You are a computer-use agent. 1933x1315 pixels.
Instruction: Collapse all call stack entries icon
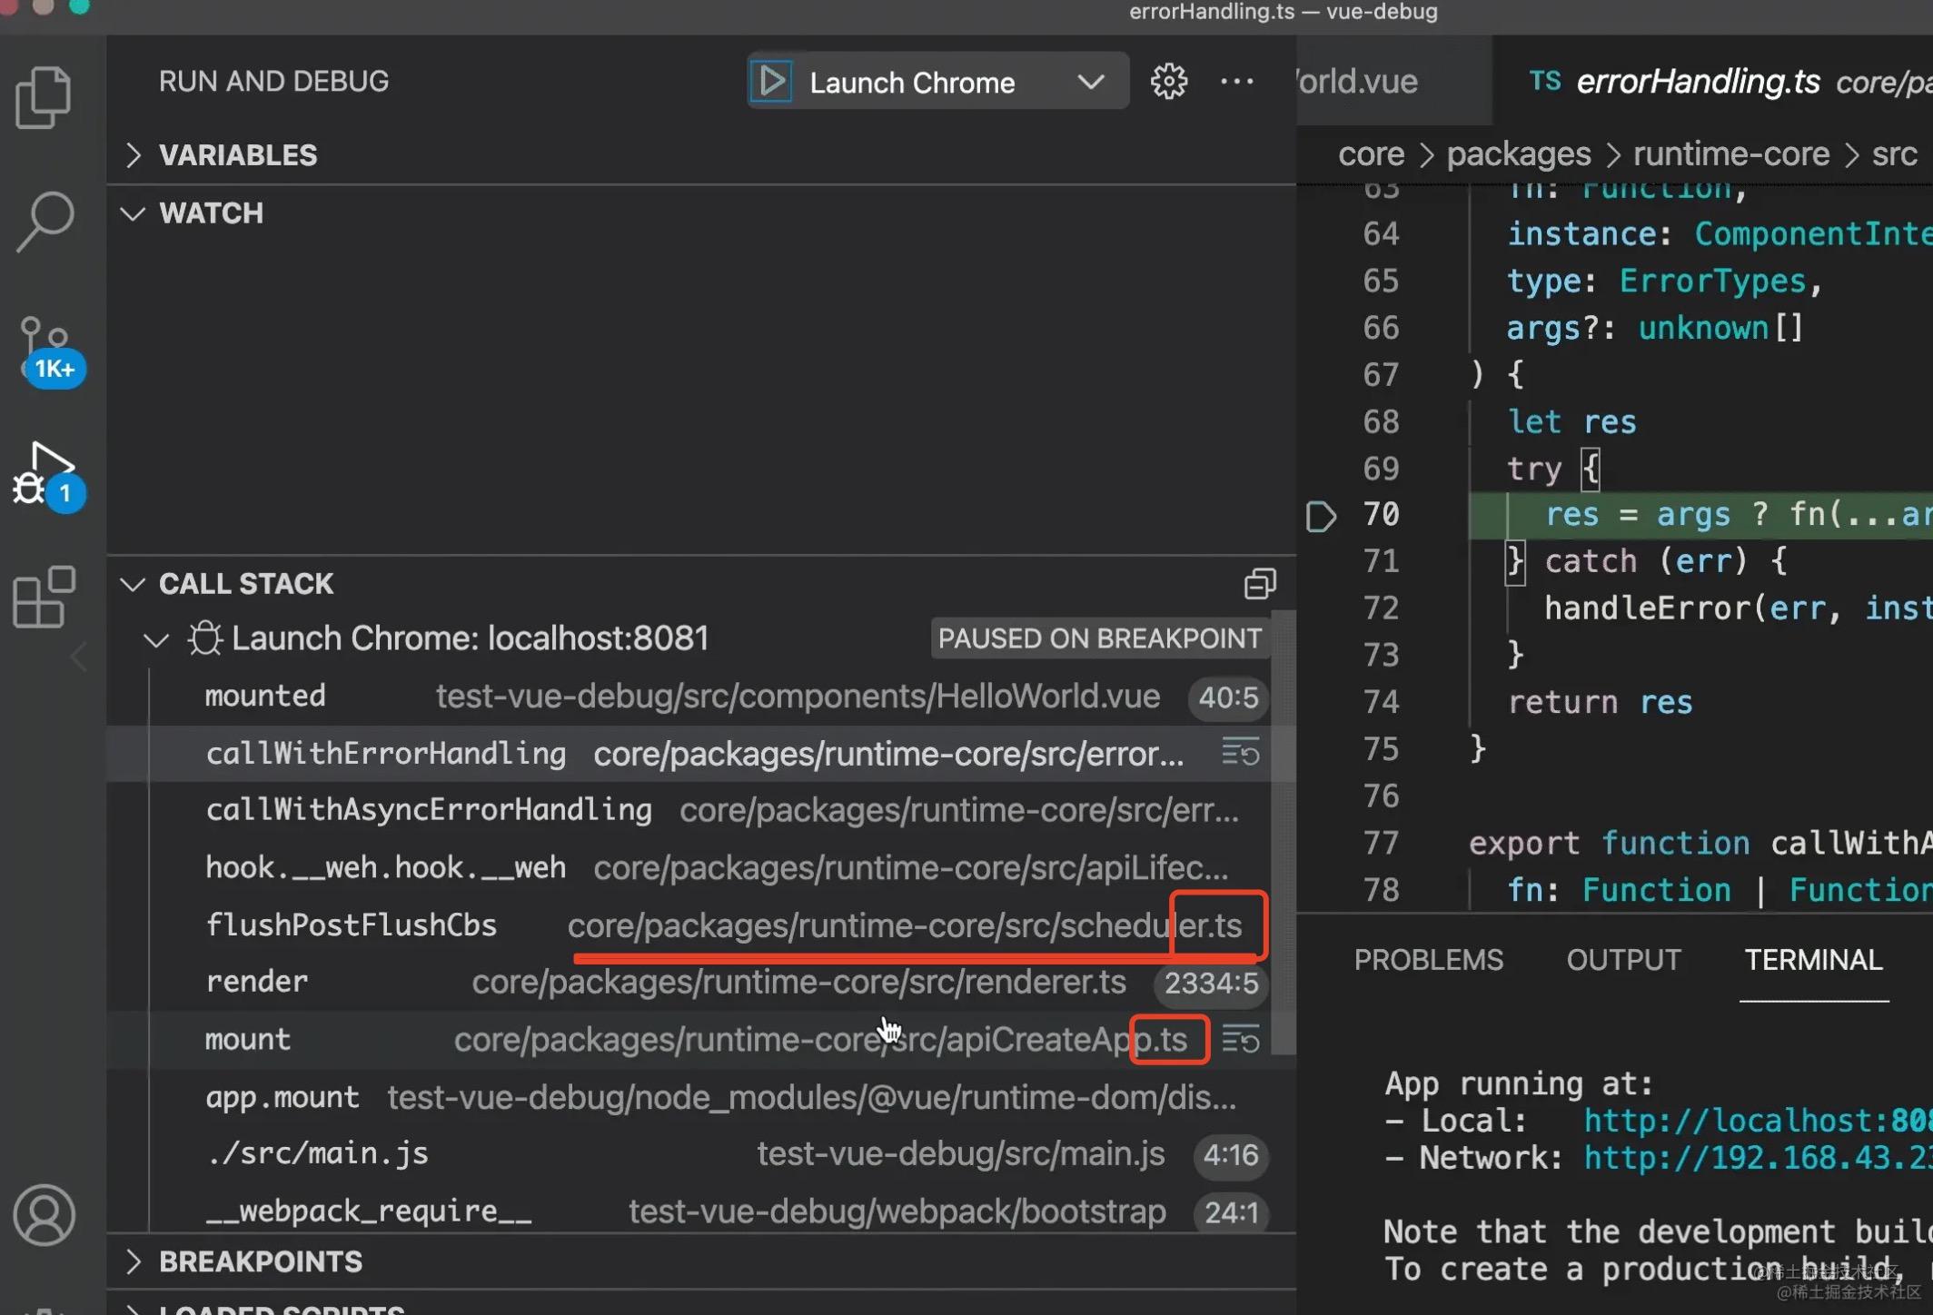1259,584
